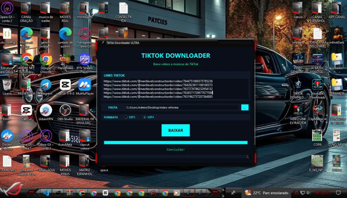Open the VIDEO LINK EXTRACTOR icon
347x198 pixels.
tap(298, 114)
